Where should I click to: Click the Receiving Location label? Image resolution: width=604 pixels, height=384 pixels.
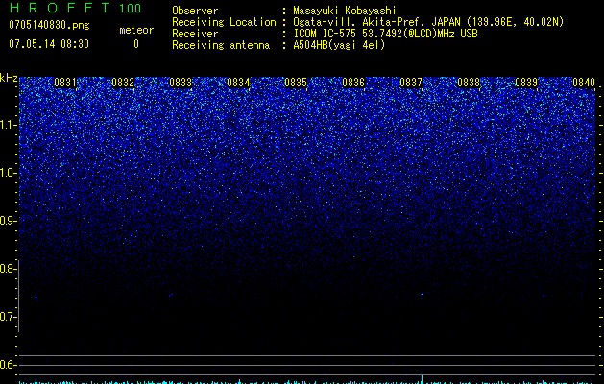tap(224, 22)
